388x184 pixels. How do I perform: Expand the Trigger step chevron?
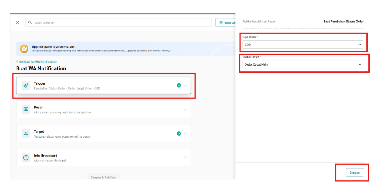pyautogui.click(x=185, y=85)
